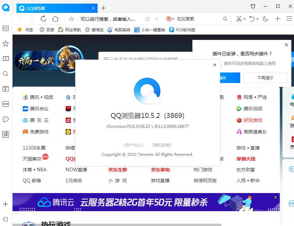This screenshot has height=226, width=294.
Task: Open the 腾 讯 云 link
Action: tap(36, 120)
